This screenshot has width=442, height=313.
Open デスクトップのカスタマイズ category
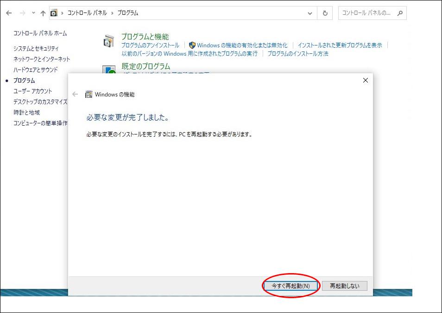point(40,102)
